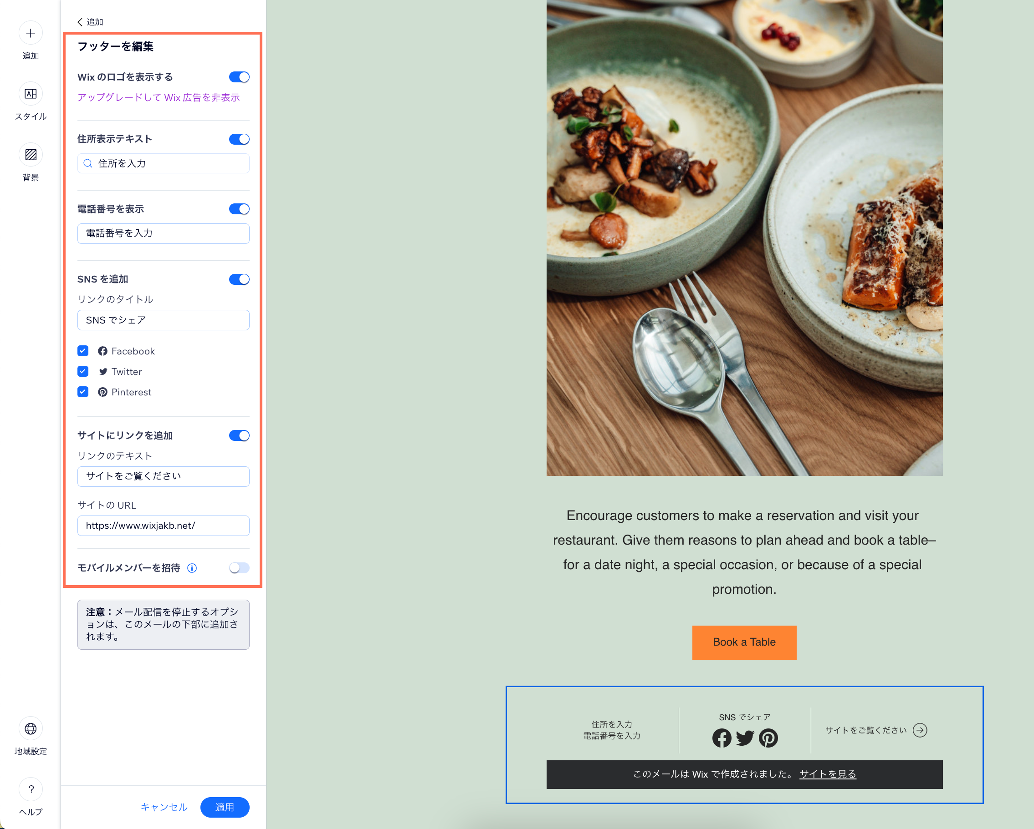Open the 追加 top navigation menu

(x=96, y=20)
